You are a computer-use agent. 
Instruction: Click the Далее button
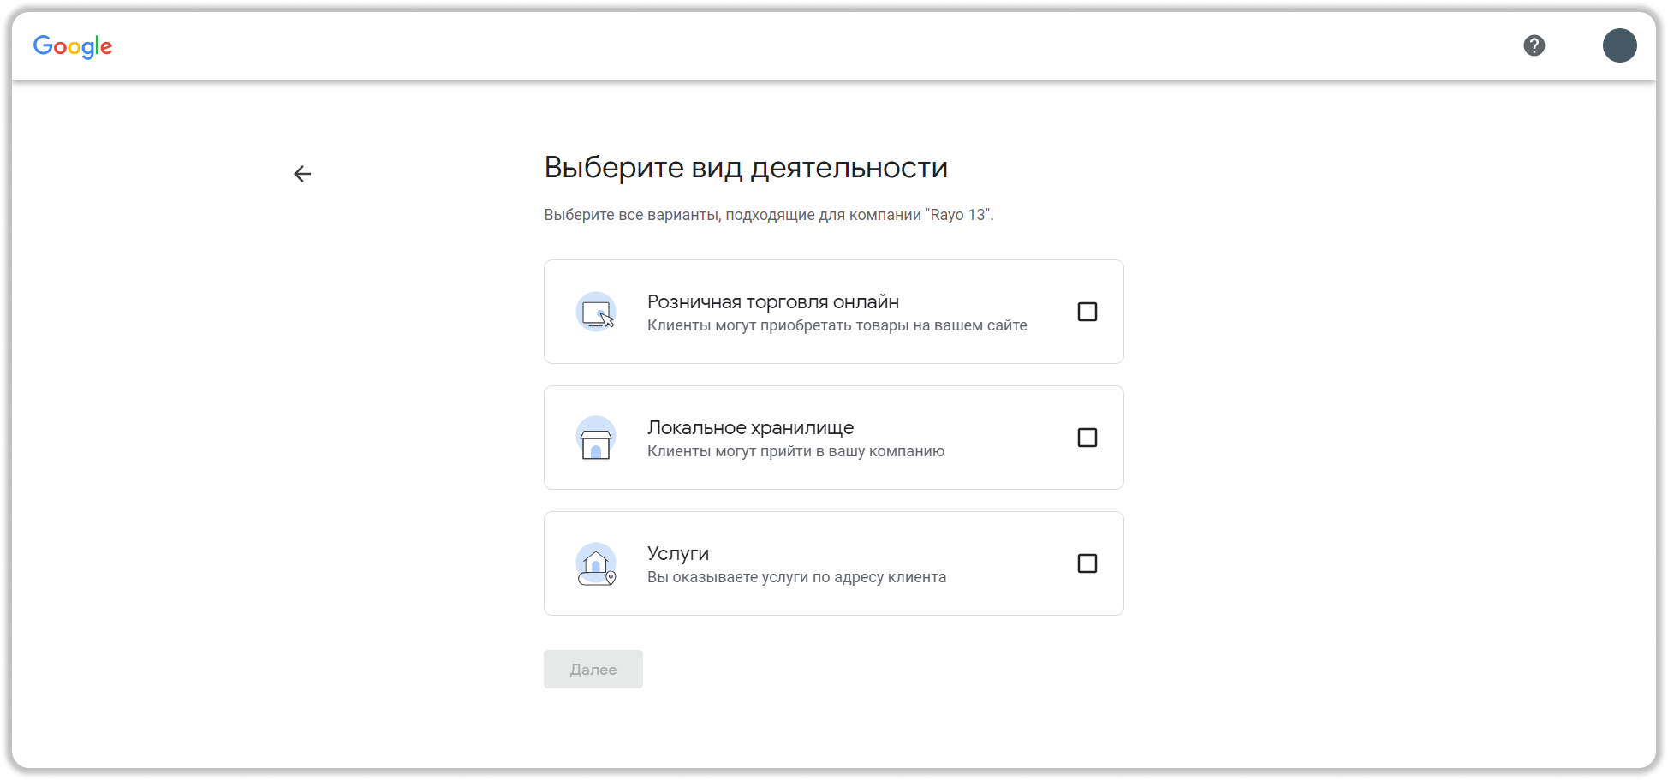(x=593, y=669)
